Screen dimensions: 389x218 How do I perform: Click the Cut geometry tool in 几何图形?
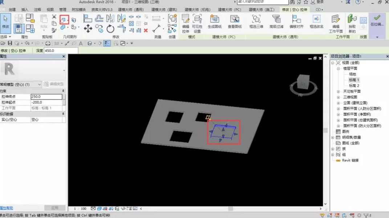point(64,20)
